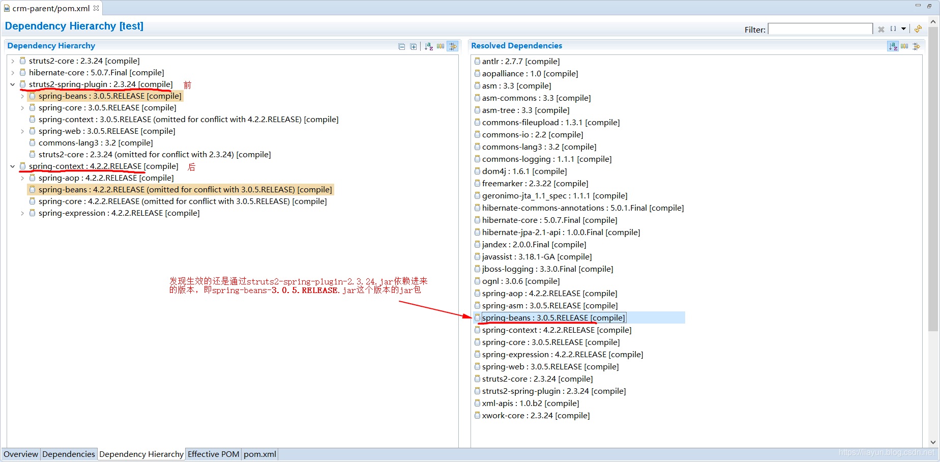This screenshot has width=940, height=462.
Task: Click jar icon of commons-lang3 in hierarchy tree
Action: 32,142
